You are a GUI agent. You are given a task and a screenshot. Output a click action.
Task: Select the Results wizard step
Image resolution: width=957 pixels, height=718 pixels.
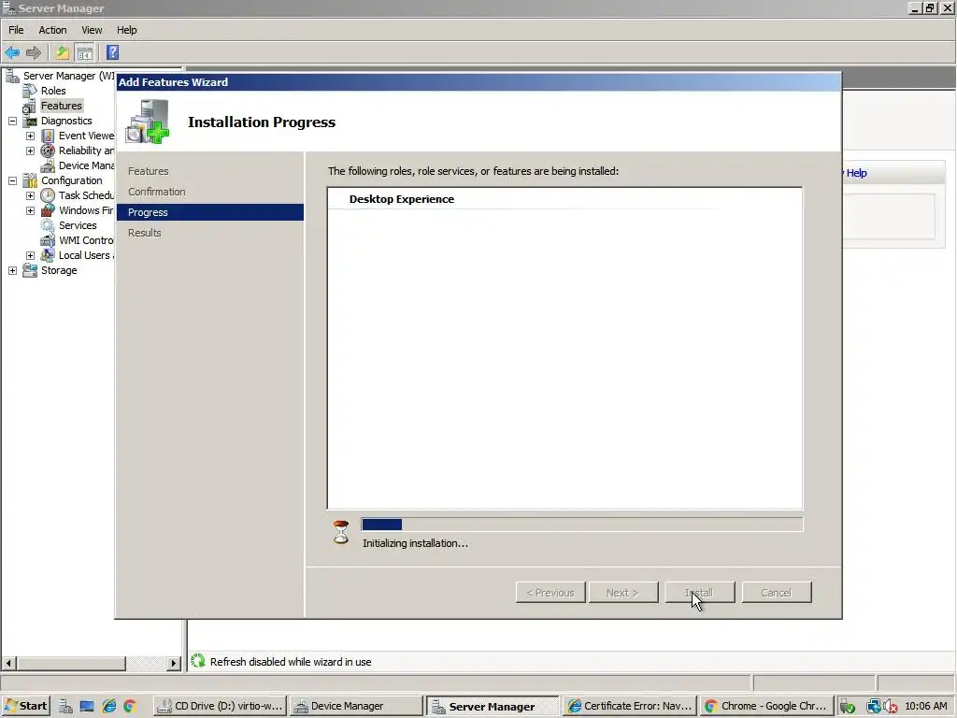coord(145,233)
